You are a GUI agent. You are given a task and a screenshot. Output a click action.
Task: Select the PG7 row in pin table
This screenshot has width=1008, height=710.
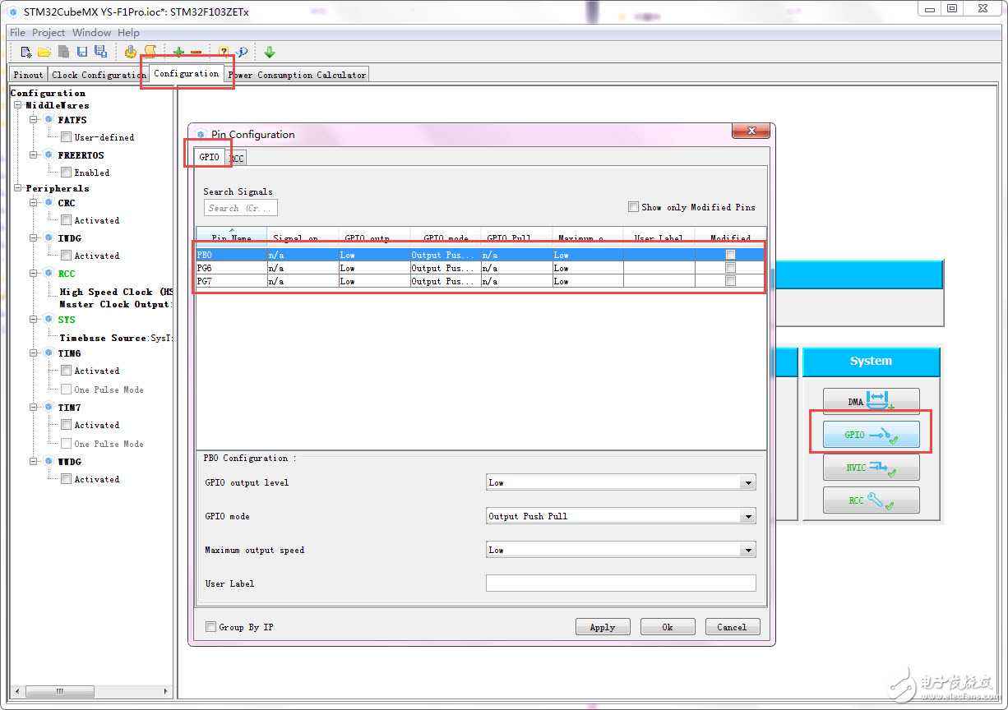click(x=480, y=281)
